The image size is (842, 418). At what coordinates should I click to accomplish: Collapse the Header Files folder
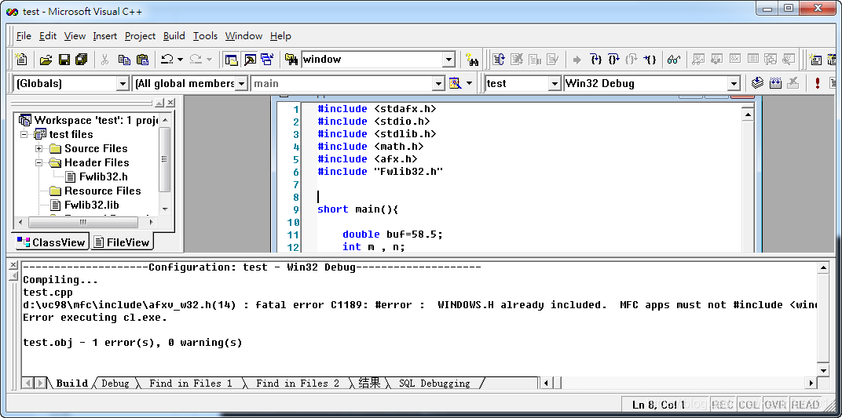point(38,162)
